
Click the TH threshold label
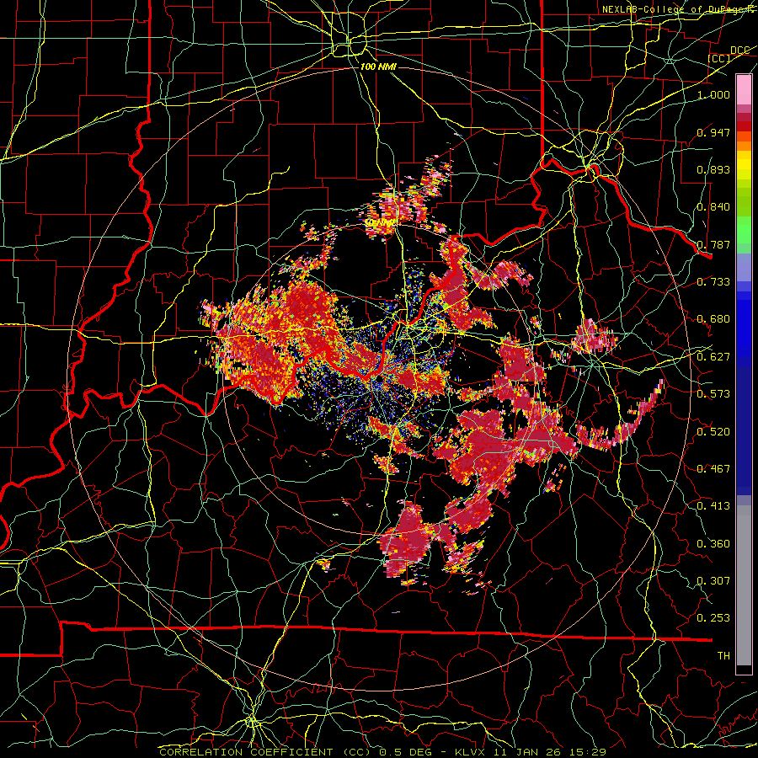pyautogui.click(x=723, y=656)
